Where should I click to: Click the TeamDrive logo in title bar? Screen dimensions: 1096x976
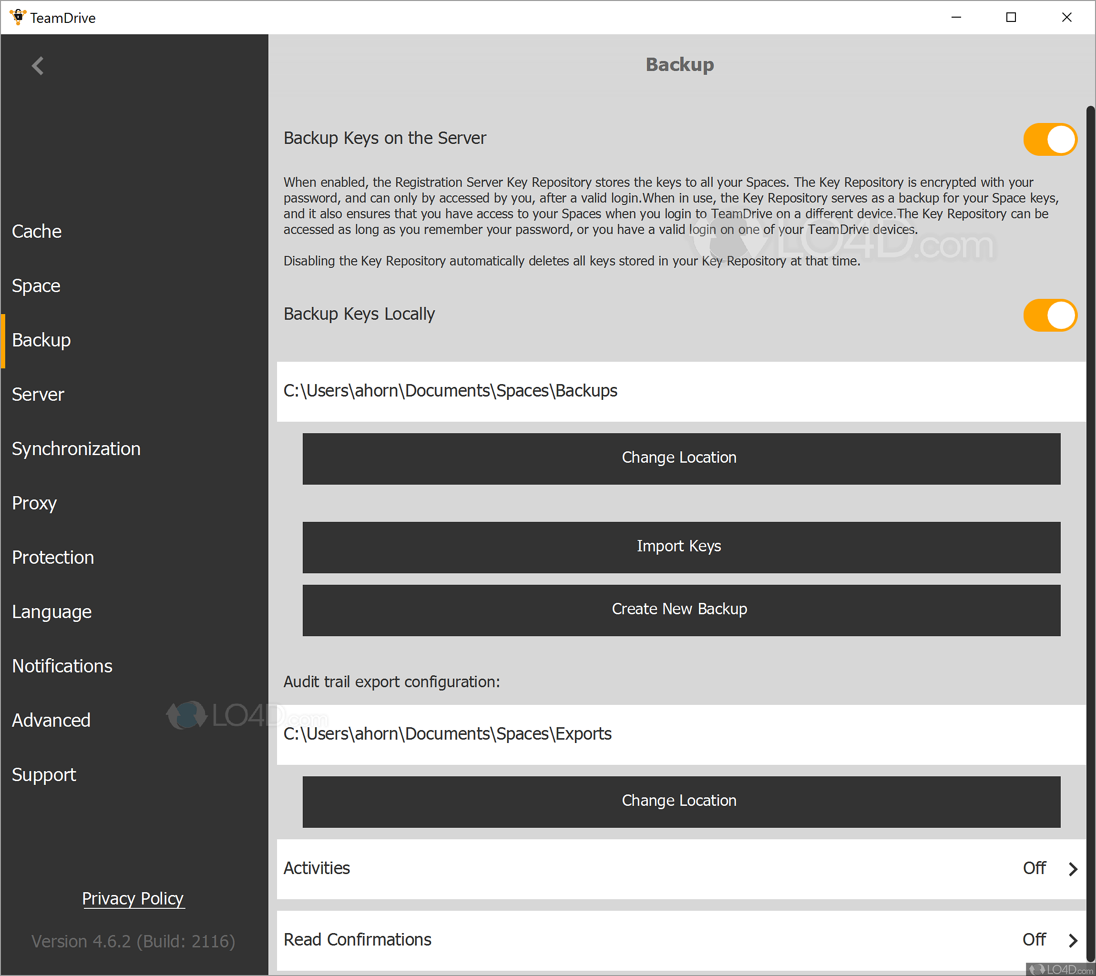[18, 17]
